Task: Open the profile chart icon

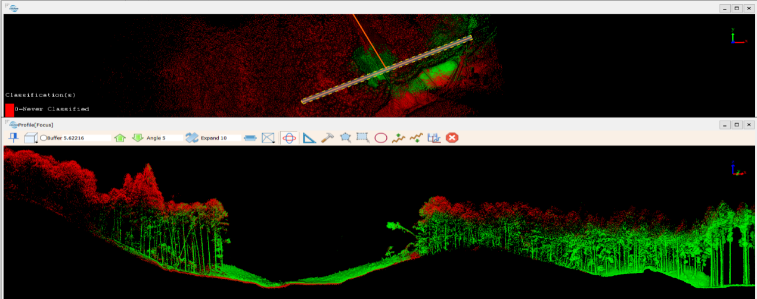Action: [x=434, y=138]
